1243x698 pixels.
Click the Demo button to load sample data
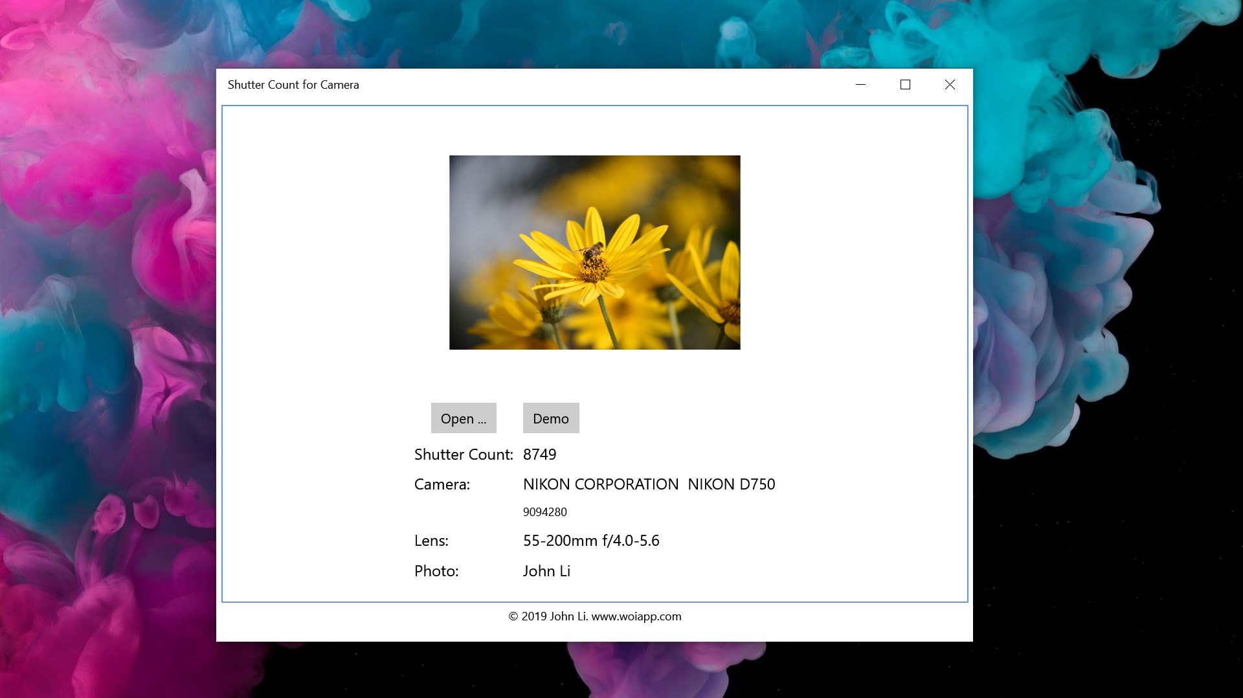coord(551,418)
